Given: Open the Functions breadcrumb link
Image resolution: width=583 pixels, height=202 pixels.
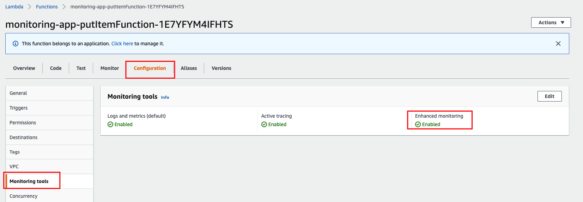Looking at the screenshot, I should point(47,7).
